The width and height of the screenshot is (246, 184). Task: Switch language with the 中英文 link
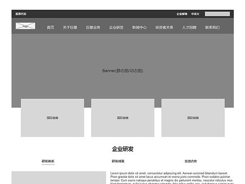(x=195, y=14)
